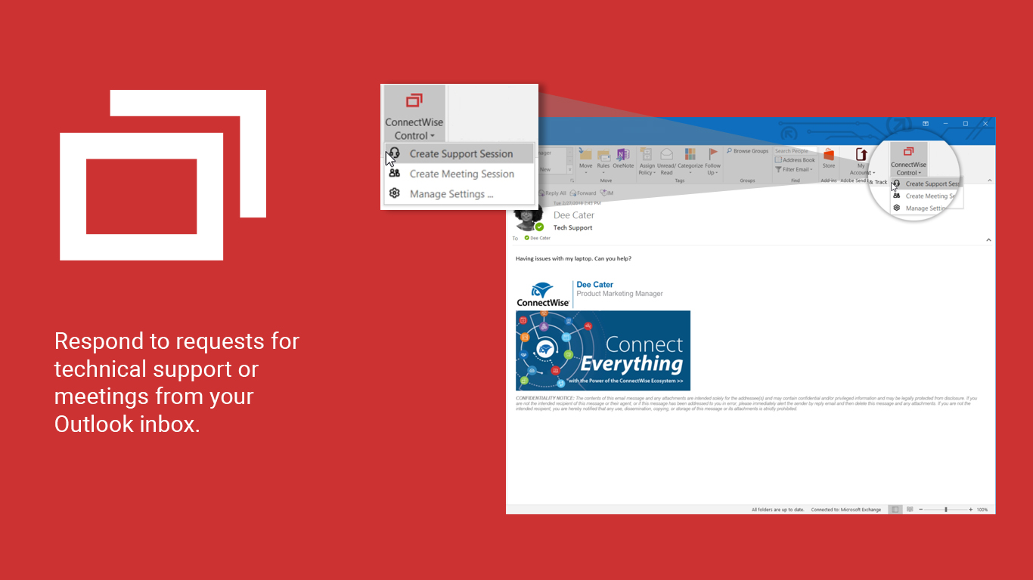The image size is (1033, 580).
Task: Select Create Support Session in enlarged callout
Action: click(459, 153)
